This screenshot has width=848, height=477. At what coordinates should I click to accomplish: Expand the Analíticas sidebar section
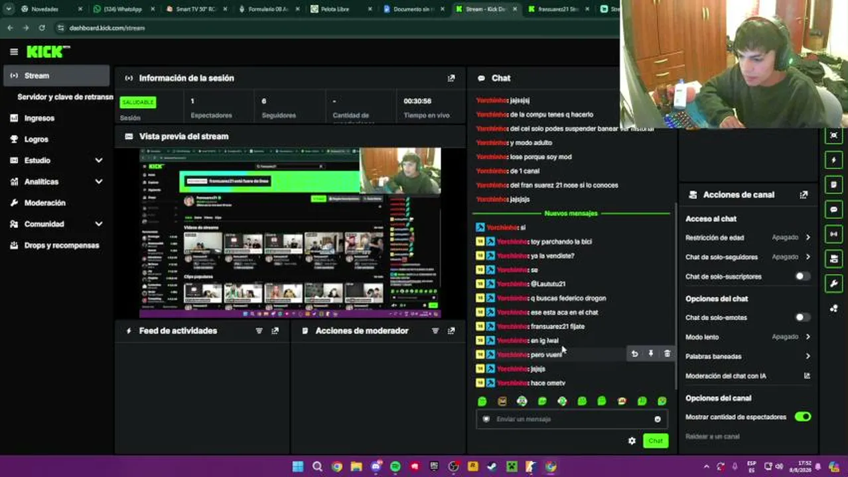[x=99, y=182]
